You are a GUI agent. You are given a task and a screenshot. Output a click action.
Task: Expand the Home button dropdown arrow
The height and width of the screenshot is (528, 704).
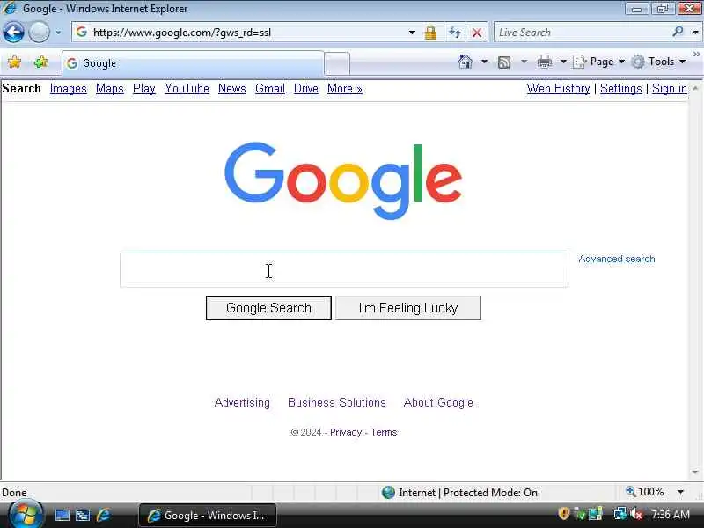click(x=484, y=62)
